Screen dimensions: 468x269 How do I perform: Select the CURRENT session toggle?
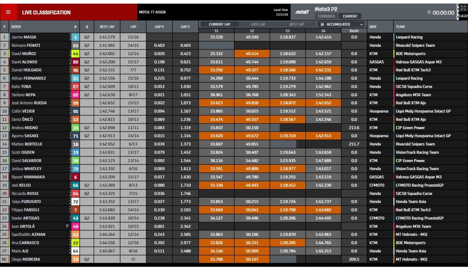349,16
